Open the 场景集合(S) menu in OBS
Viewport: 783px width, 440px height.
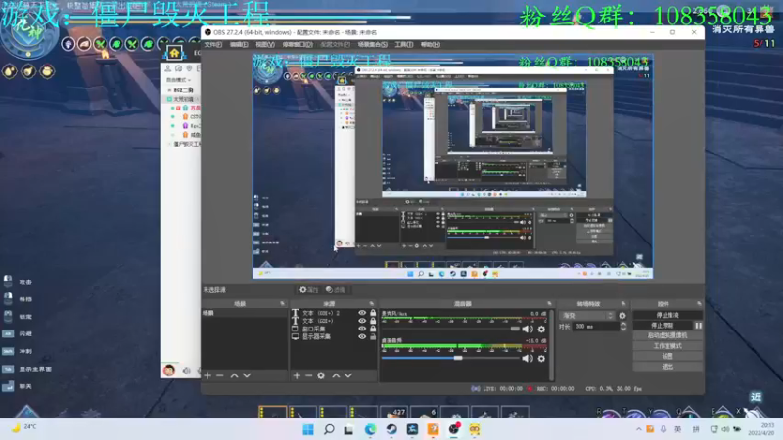(x=373, y=44)
